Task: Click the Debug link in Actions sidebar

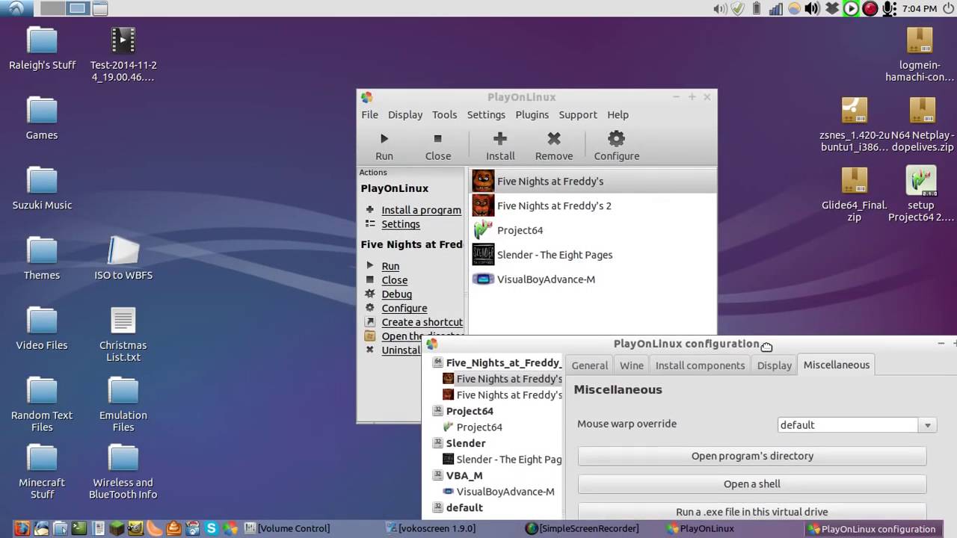Action: [396, 294]
